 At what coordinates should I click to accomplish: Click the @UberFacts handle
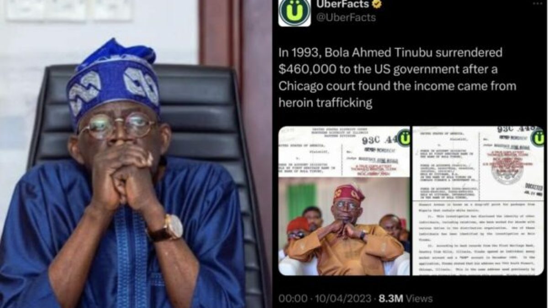coord(346,18)
